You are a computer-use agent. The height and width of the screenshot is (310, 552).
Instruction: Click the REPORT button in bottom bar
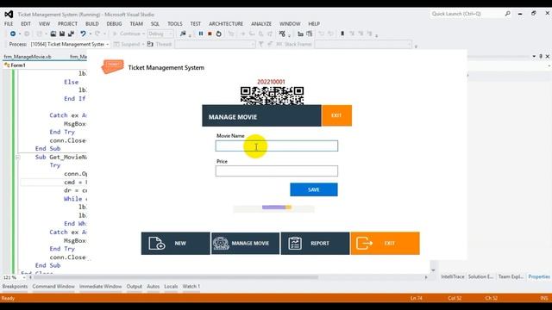[x=315, y=243]
